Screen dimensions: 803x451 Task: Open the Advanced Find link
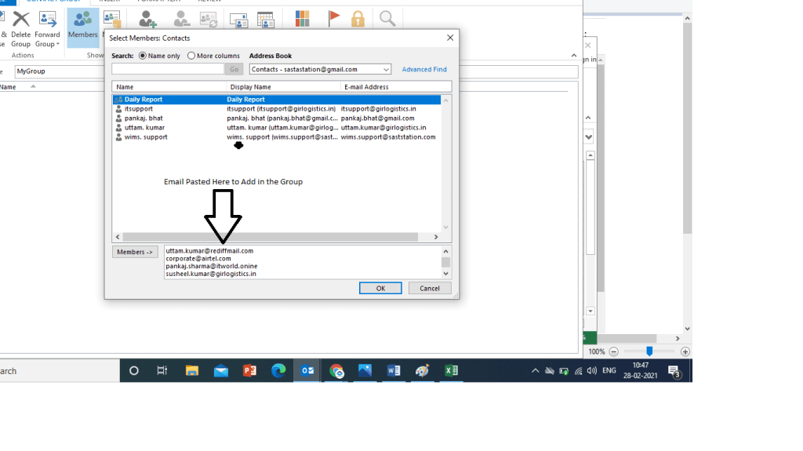click(424, 70)
